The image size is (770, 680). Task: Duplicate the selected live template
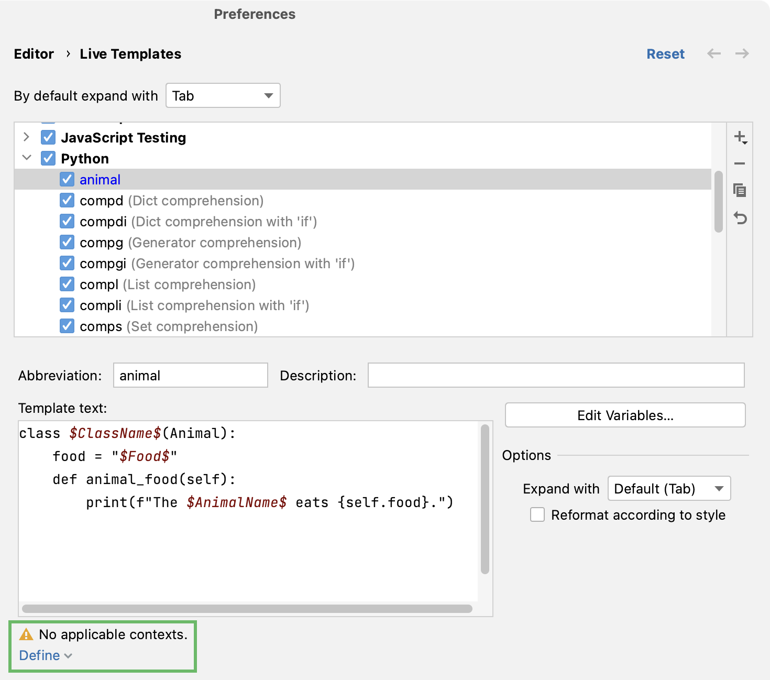740,191
